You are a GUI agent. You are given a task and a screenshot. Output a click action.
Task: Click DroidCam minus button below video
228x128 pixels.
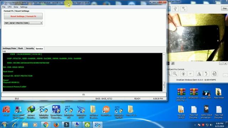(x=221, y=63)
